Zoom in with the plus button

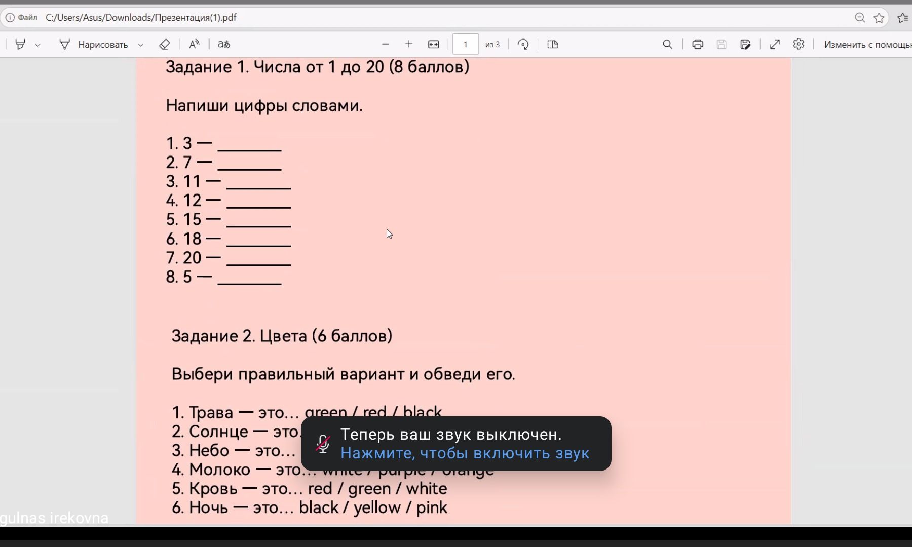click(x=409, y=45)
